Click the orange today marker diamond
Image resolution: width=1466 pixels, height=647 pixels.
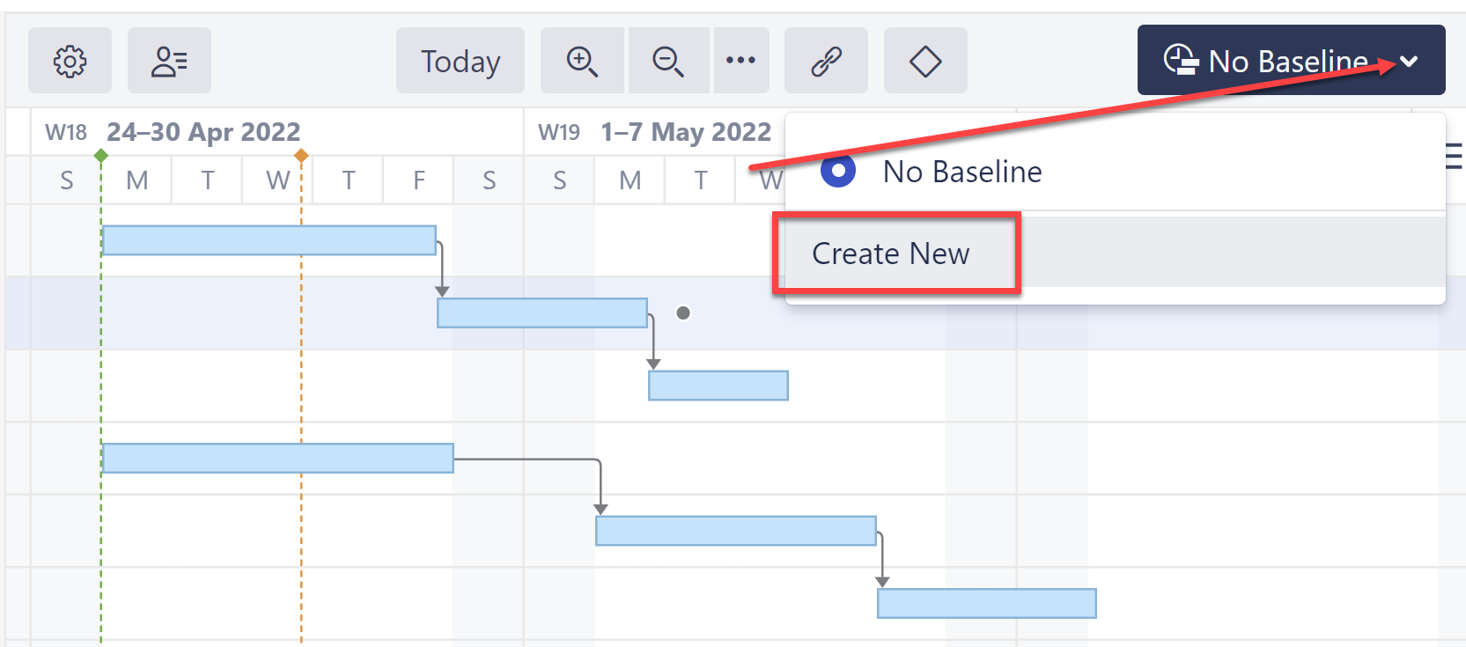pyautogui.click(x=301, y=156)
